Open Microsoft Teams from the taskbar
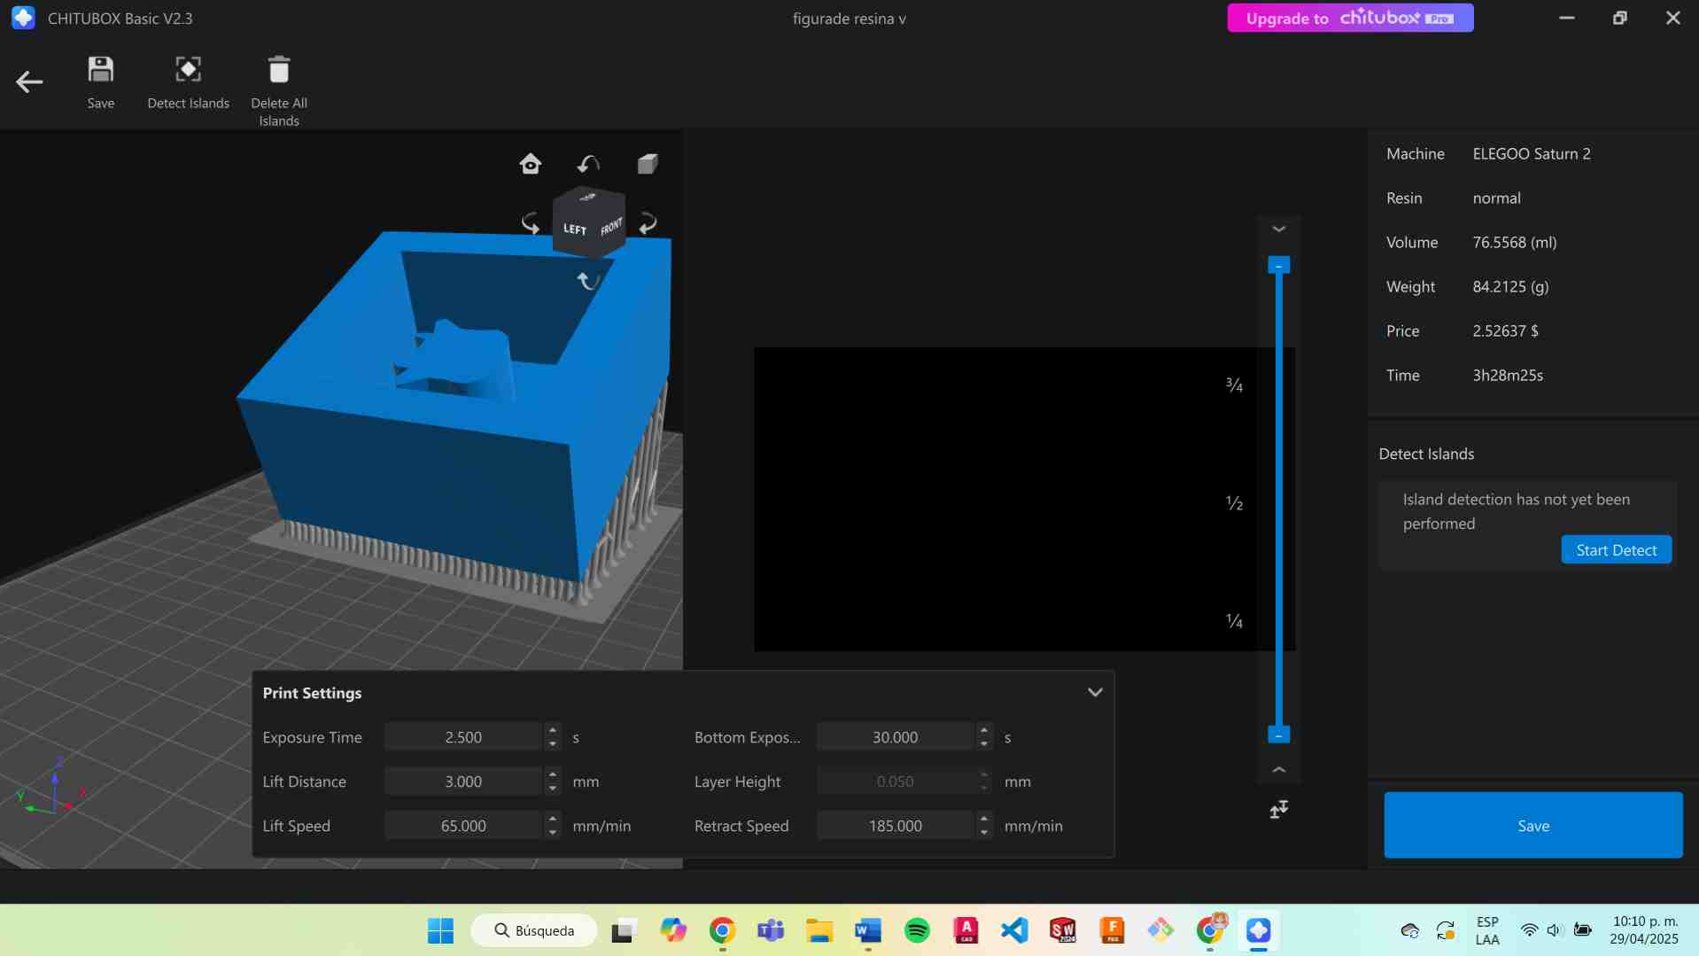This screenshot has height=956, width=1699. point(771,930)
